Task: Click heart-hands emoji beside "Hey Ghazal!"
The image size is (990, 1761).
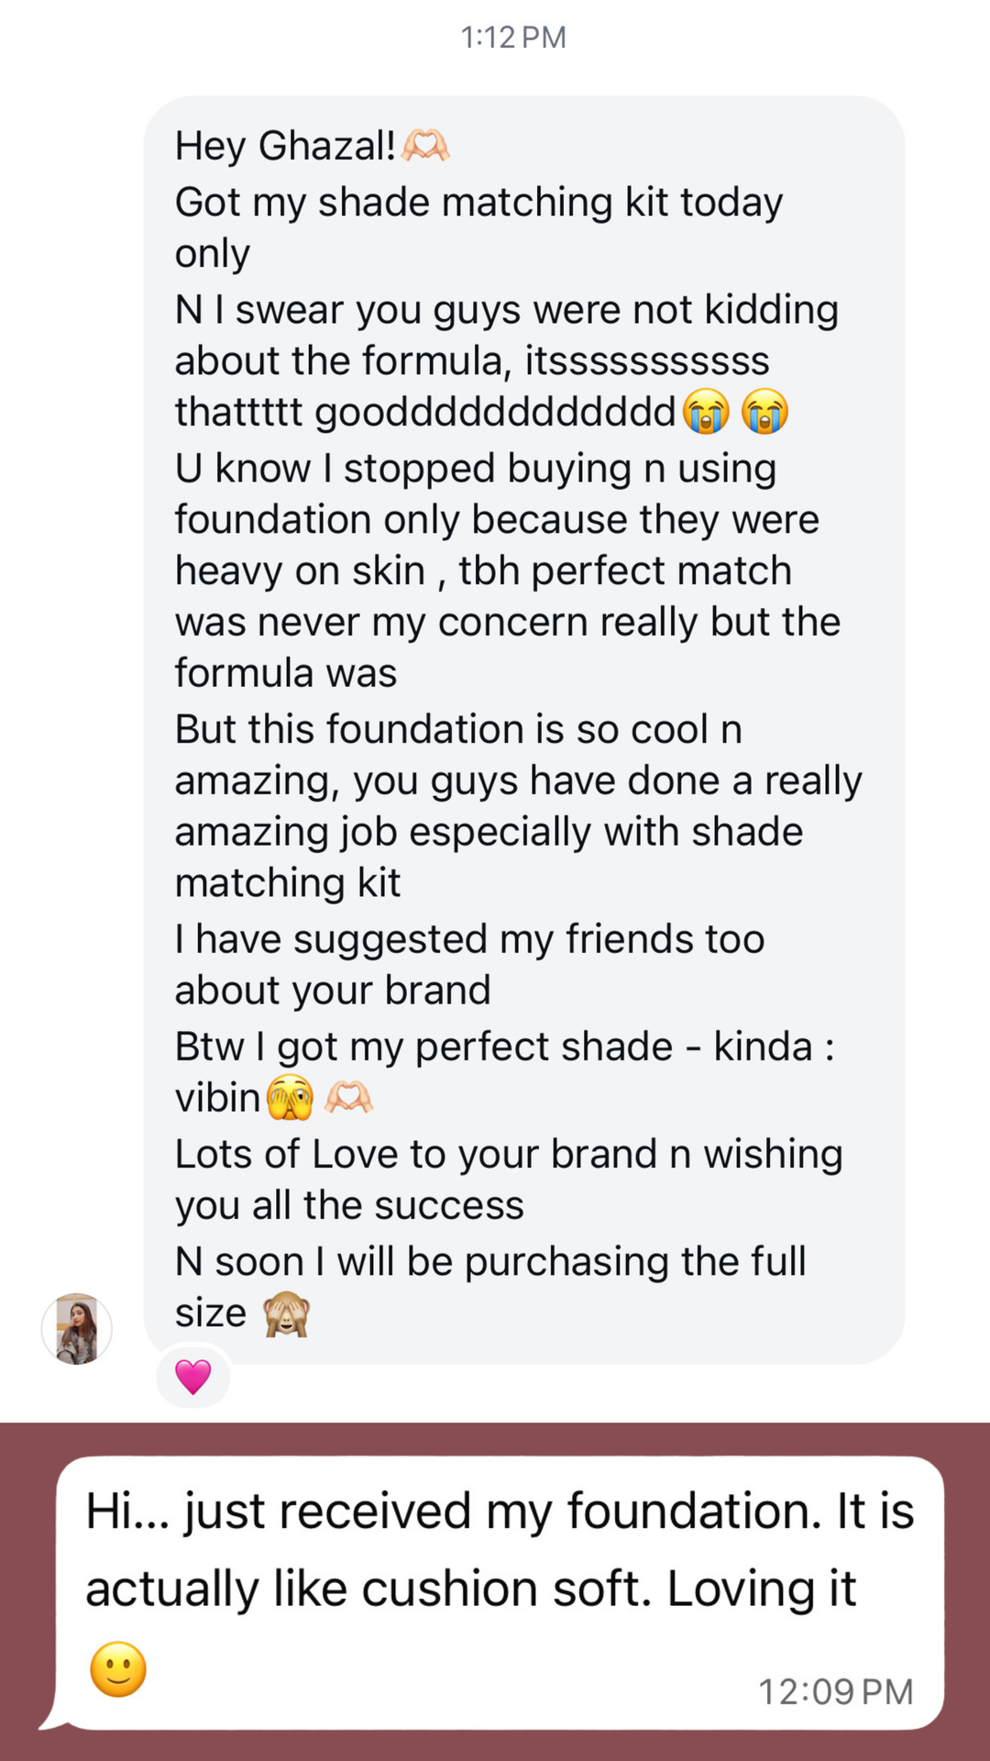Action: click(426, 145)
